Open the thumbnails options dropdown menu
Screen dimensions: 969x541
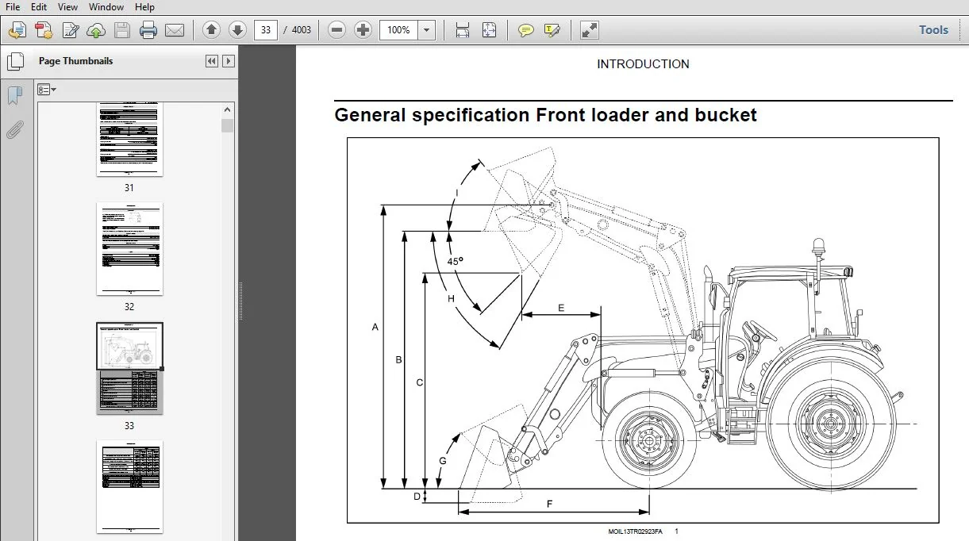pos(47,90)
